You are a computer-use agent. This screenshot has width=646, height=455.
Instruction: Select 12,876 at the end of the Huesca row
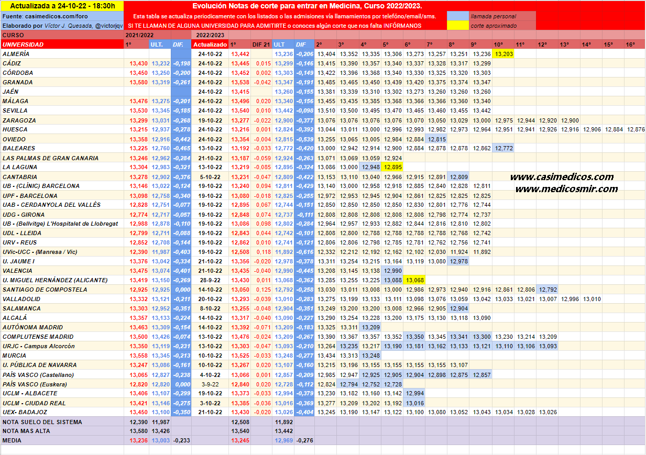(x=636, y=129)
